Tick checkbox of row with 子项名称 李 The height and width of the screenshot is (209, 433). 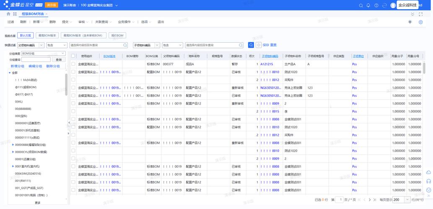(73, 111)
